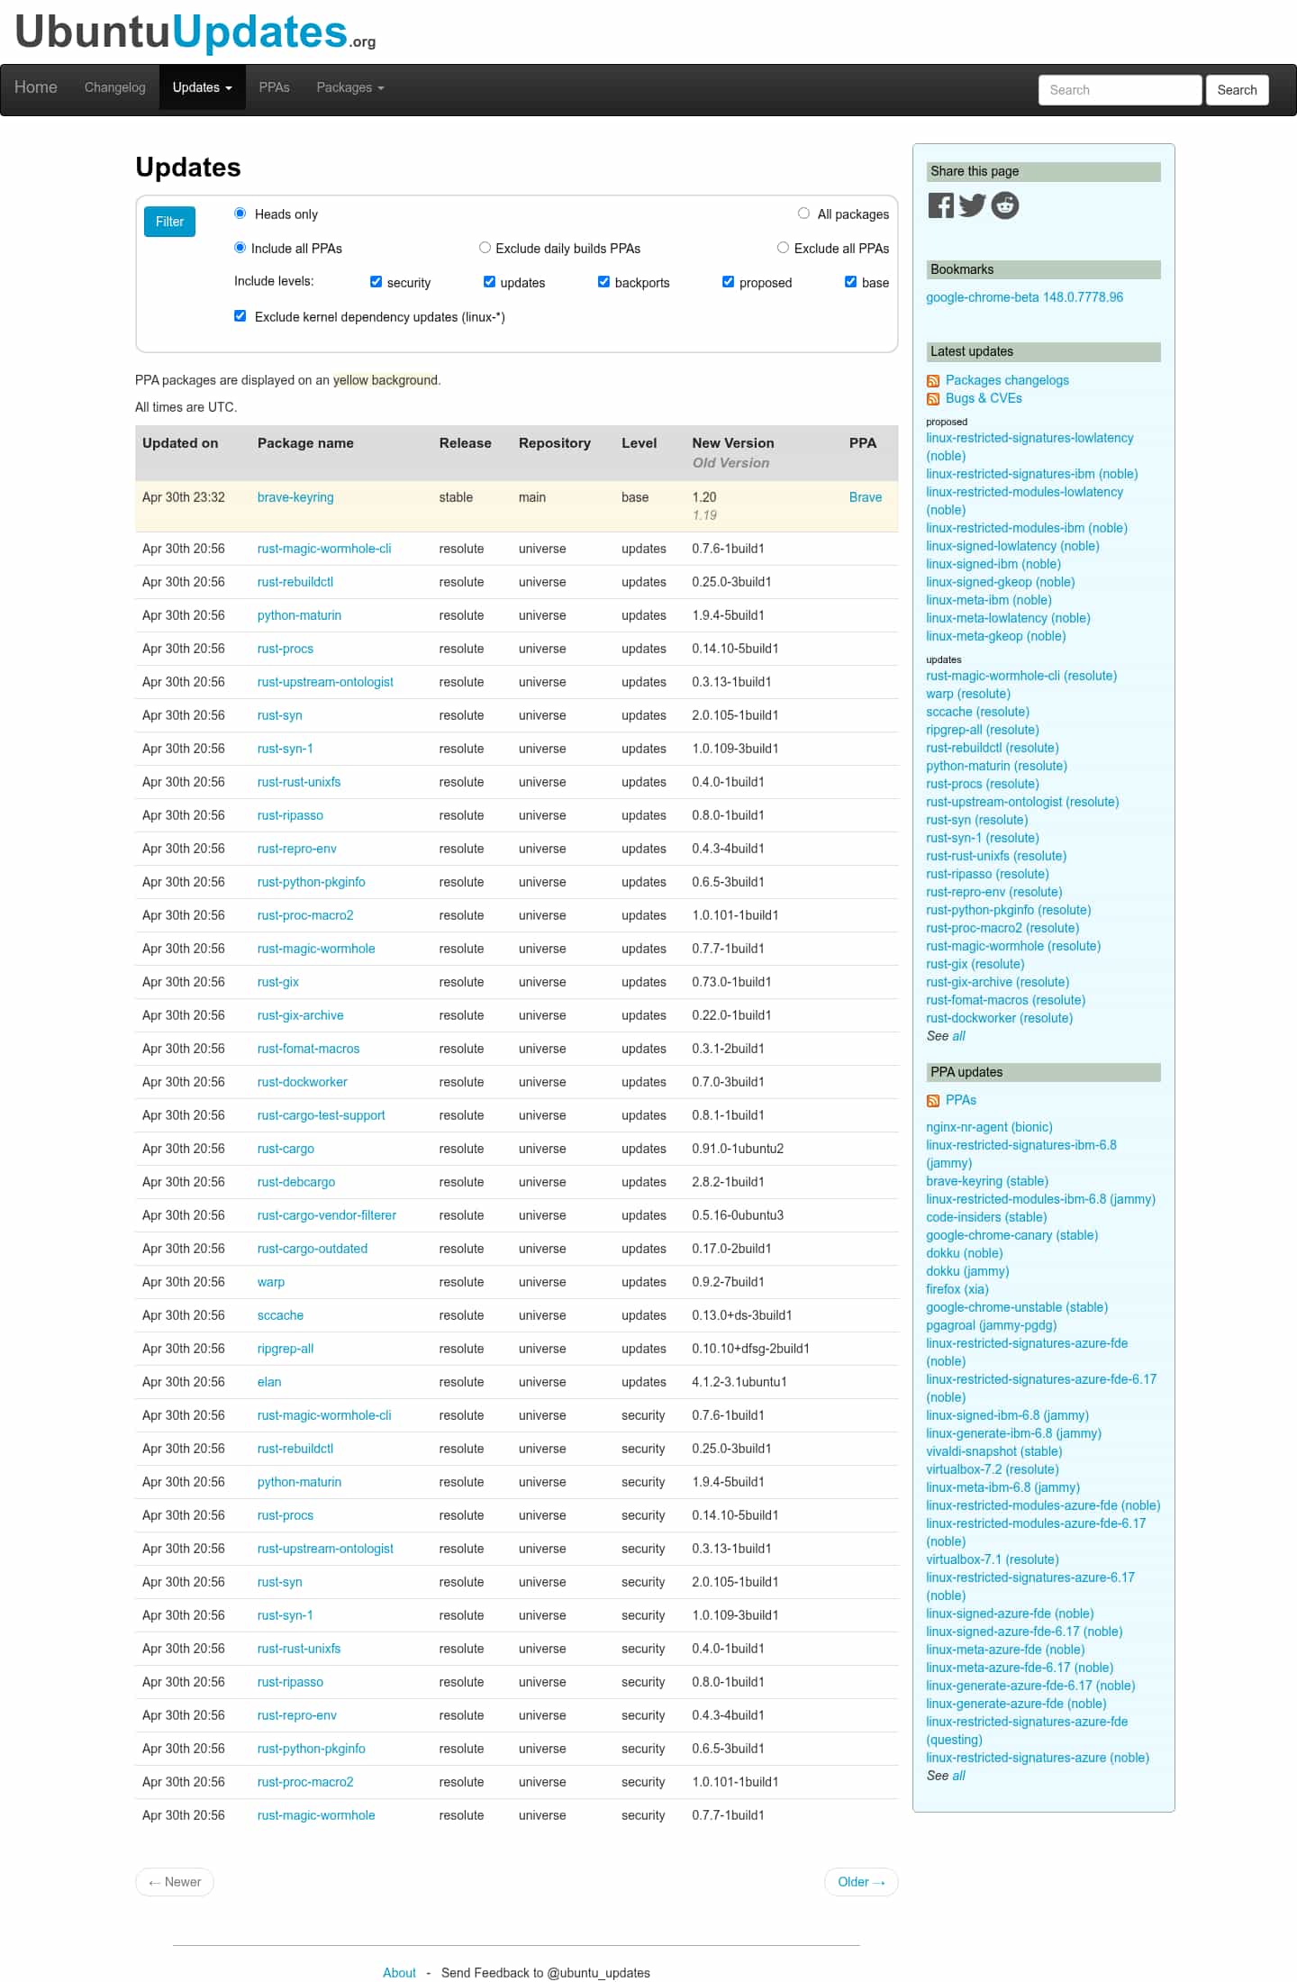
Task: Open code-insiders (stable) sidebar link
Action: [986, 1217]
